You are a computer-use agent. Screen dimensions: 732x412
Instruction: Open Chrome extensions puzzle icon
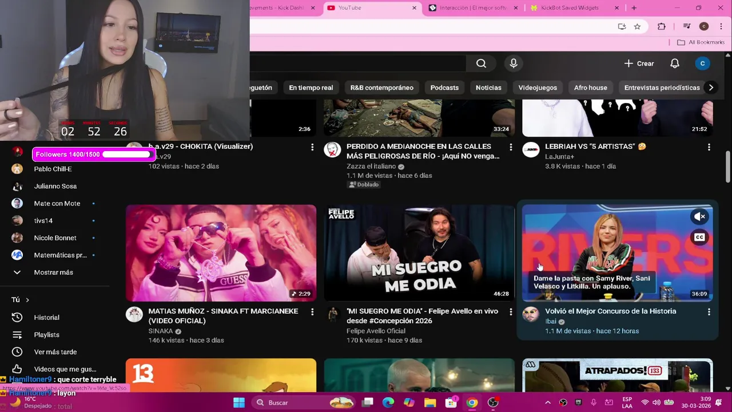coord(662,26)
